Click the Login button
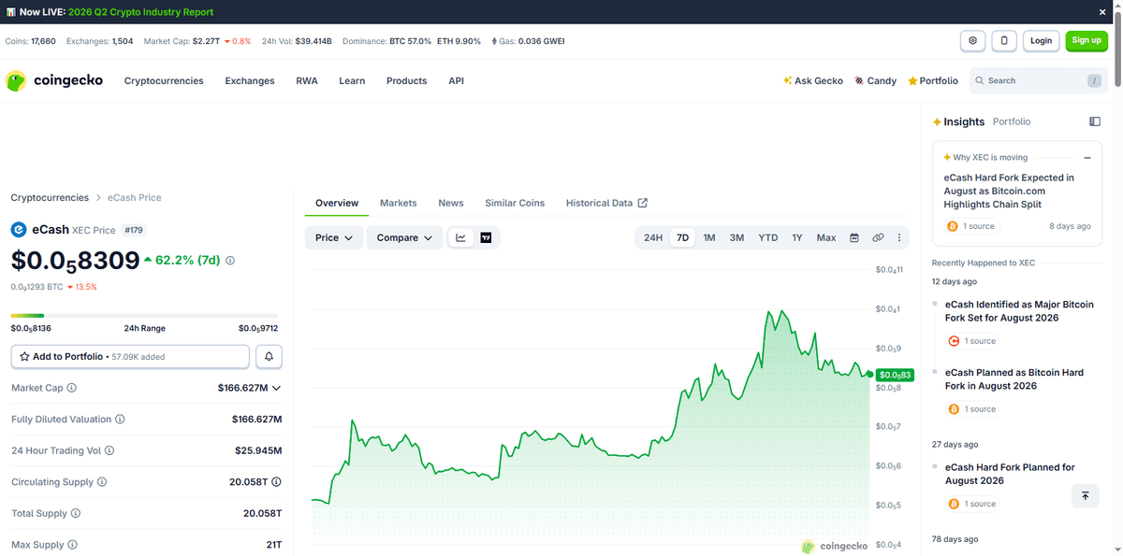Viewport: 1123px width, 556px height. point(1042,40)
